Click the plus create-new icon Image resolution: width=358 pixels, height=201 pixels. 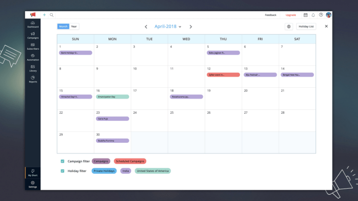click(44, 15)
